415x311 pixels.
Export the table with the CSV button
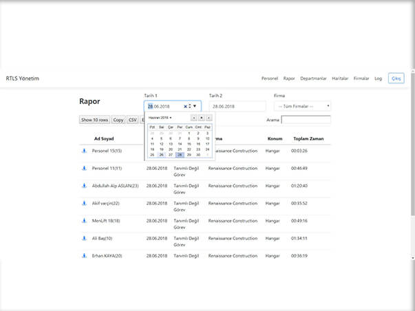[x=133, y=120]
